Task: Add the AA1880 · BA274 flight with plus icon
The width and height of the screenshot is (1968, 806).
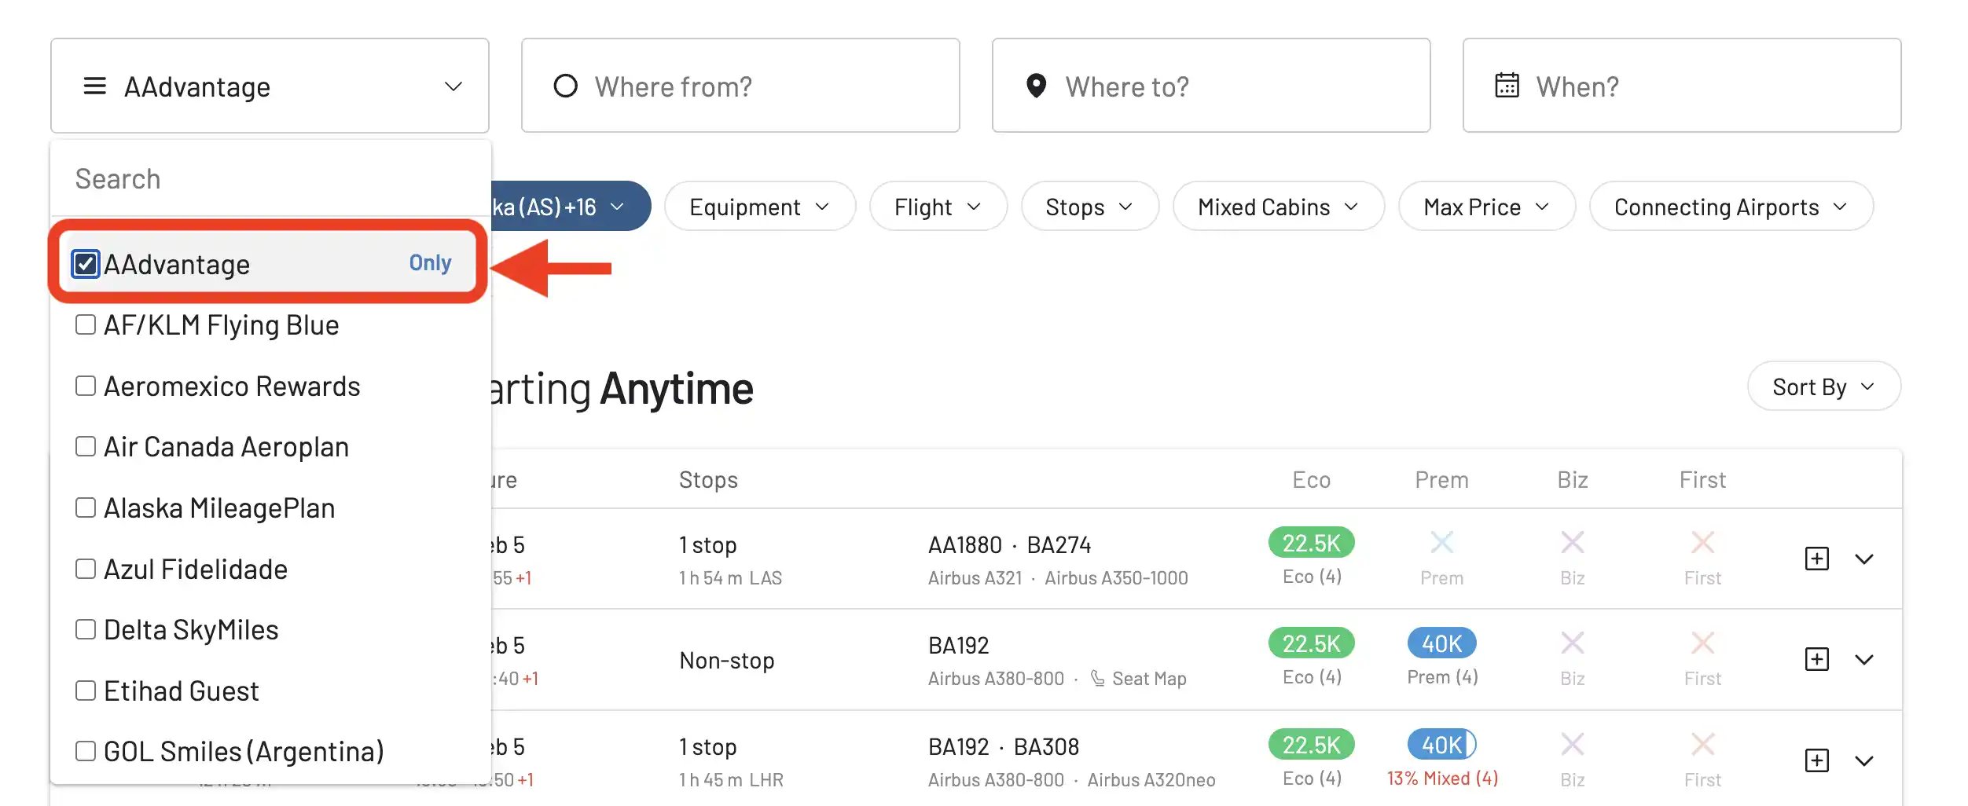Action: pos(1816,559)
